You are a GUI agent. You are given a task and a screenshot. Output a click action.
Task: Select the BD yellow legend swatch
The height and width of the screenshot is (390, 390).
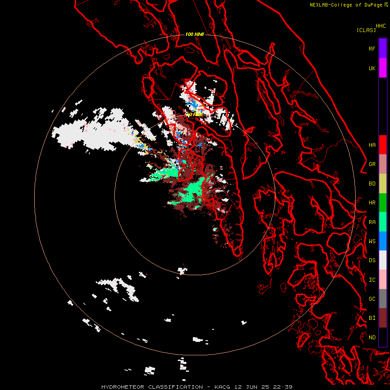tap(383, 184)
